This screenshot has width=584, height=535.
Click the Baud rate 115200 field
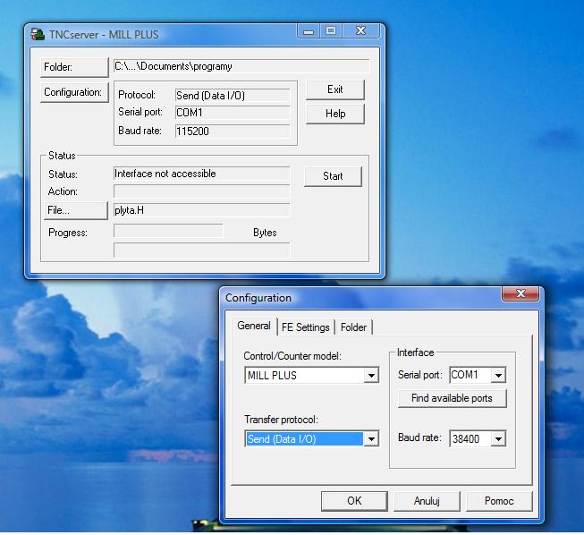[233, 132]
